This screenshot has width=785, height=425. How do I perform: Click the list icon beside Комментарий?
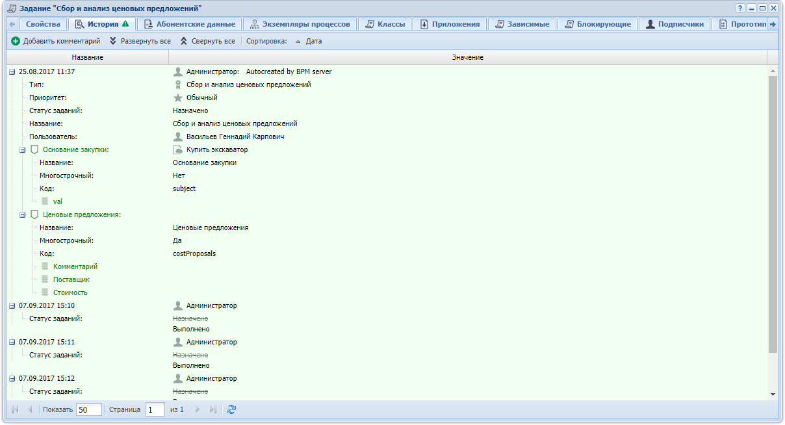(x=45, y=266)
